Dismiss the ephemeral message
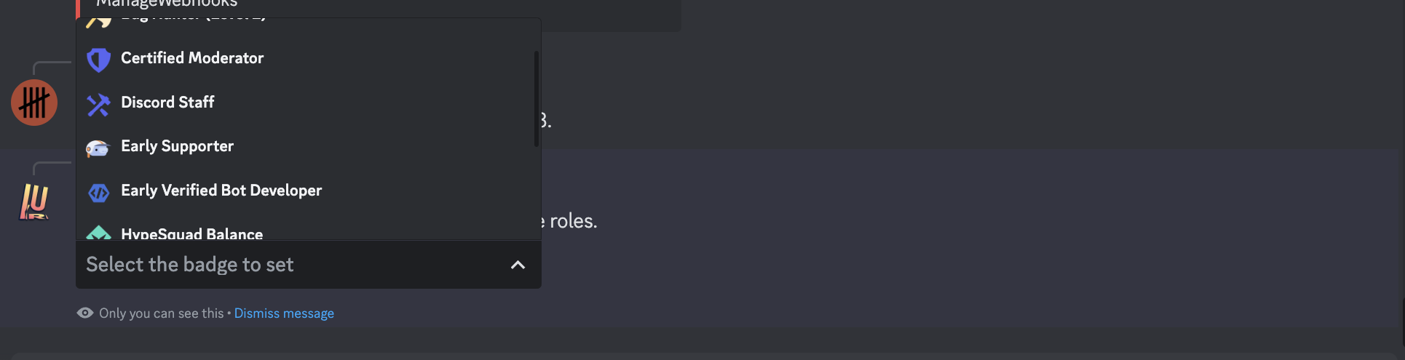This screenshot has width=1405, height=360. (284, 313)
